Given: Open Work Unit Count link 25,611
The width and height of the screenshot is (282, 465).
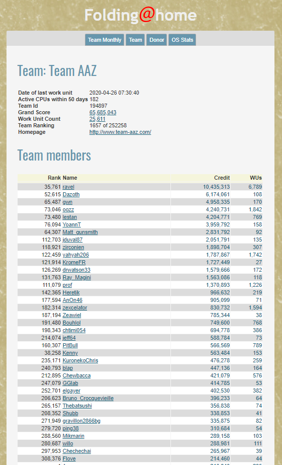Looking at the screenshot, I should (x=98, y=119).
